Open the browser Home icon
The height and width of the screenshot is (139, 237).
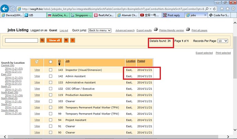point(222,9)
